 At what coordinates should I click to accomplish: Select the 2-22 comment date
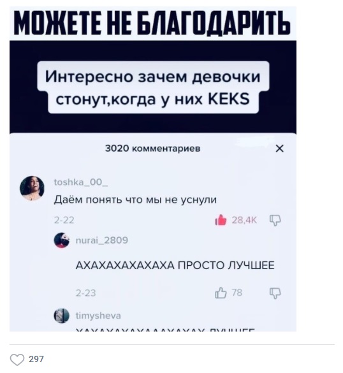tap(64, 220)
